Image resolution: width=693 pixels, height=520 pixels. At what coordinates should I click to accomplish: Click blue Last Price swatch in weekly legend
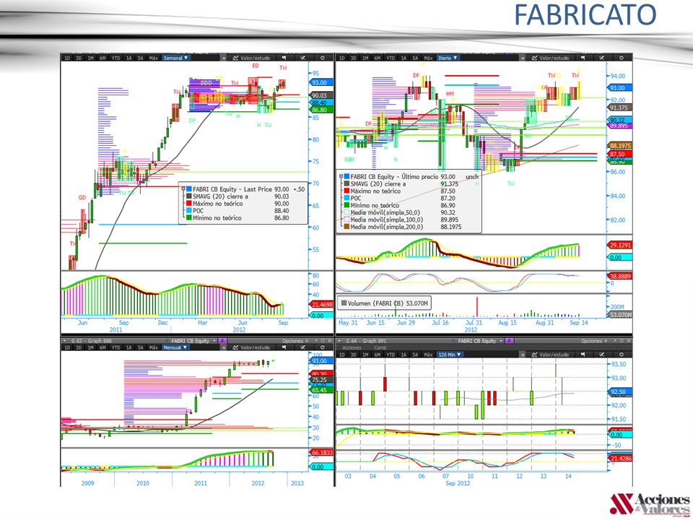189,188
